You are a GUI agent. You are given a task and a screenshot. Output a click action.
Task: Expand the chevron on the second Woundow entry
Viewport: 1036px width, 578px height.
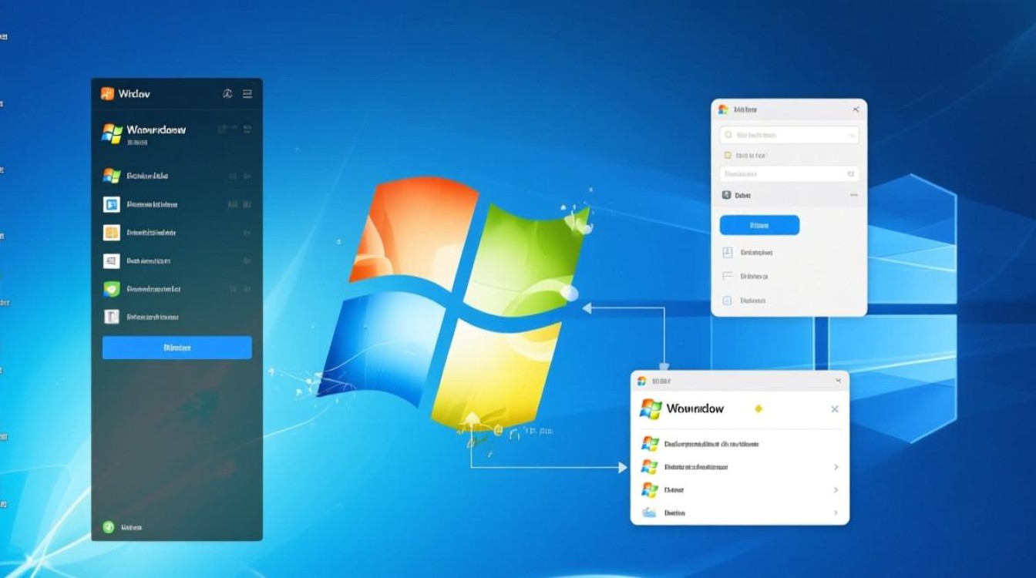836,467
